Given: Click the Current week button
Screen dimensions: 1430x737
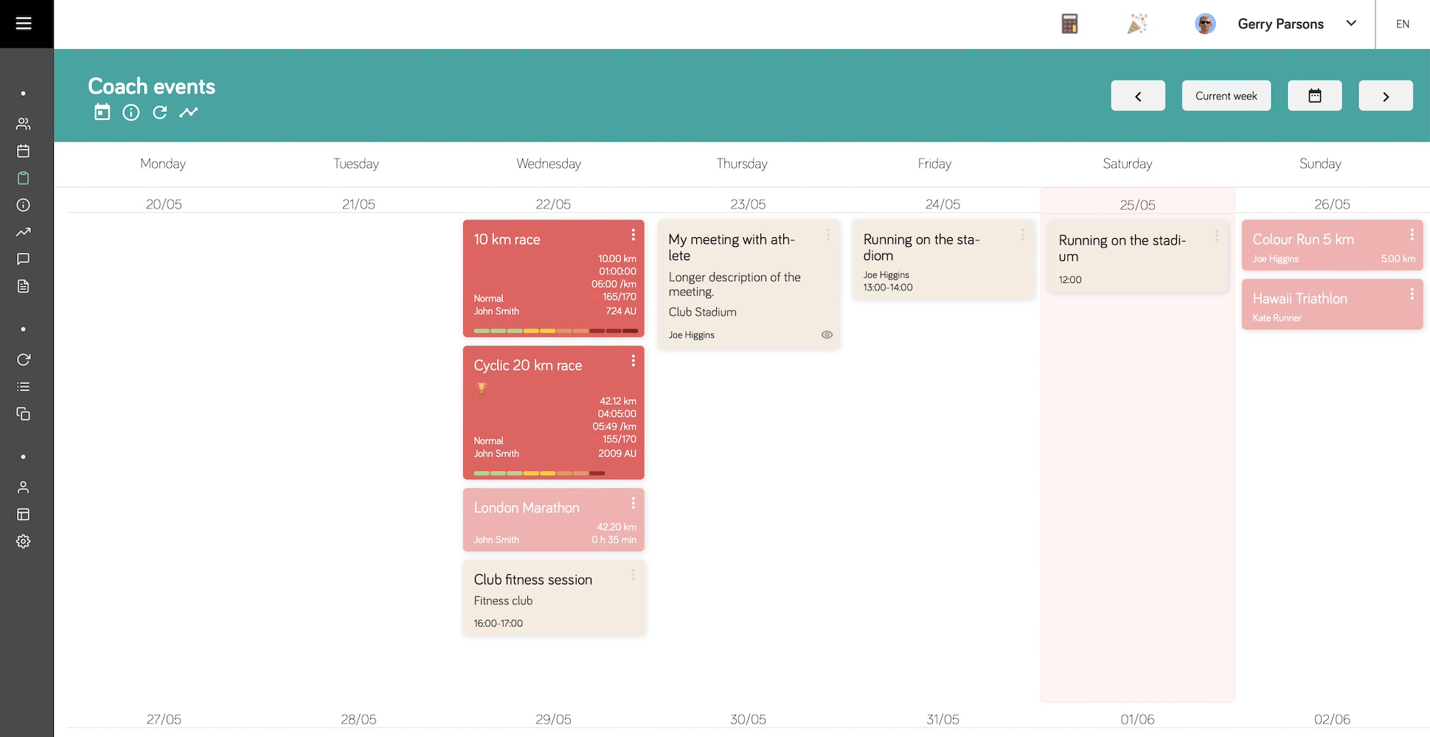Looking at the screenshot, I should tap(1226, 96).
